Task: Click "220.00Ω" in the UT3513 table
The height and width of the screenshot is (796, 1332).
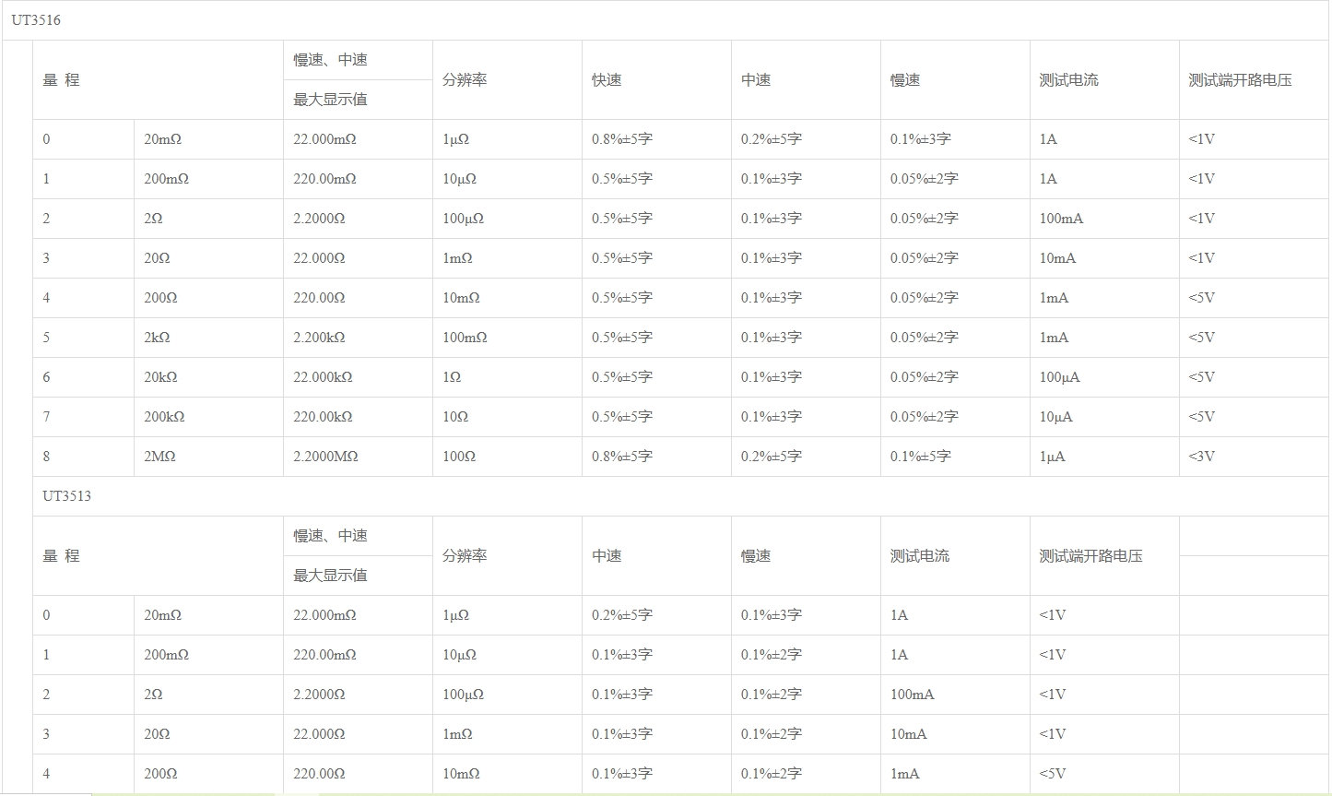Action: (x=319, y=774)
